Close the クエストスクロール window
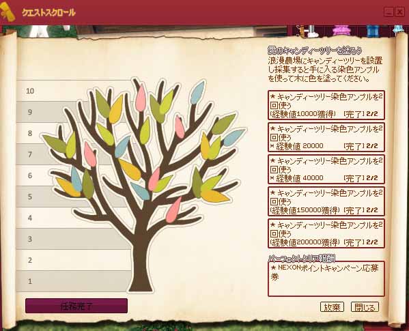Viewport: 409px width, 331px height. [399, 12]
